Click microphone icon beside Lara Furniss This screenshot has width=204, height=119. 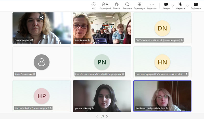89,41
